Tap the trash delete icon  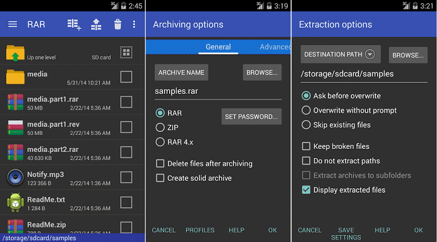coord(117,24)
